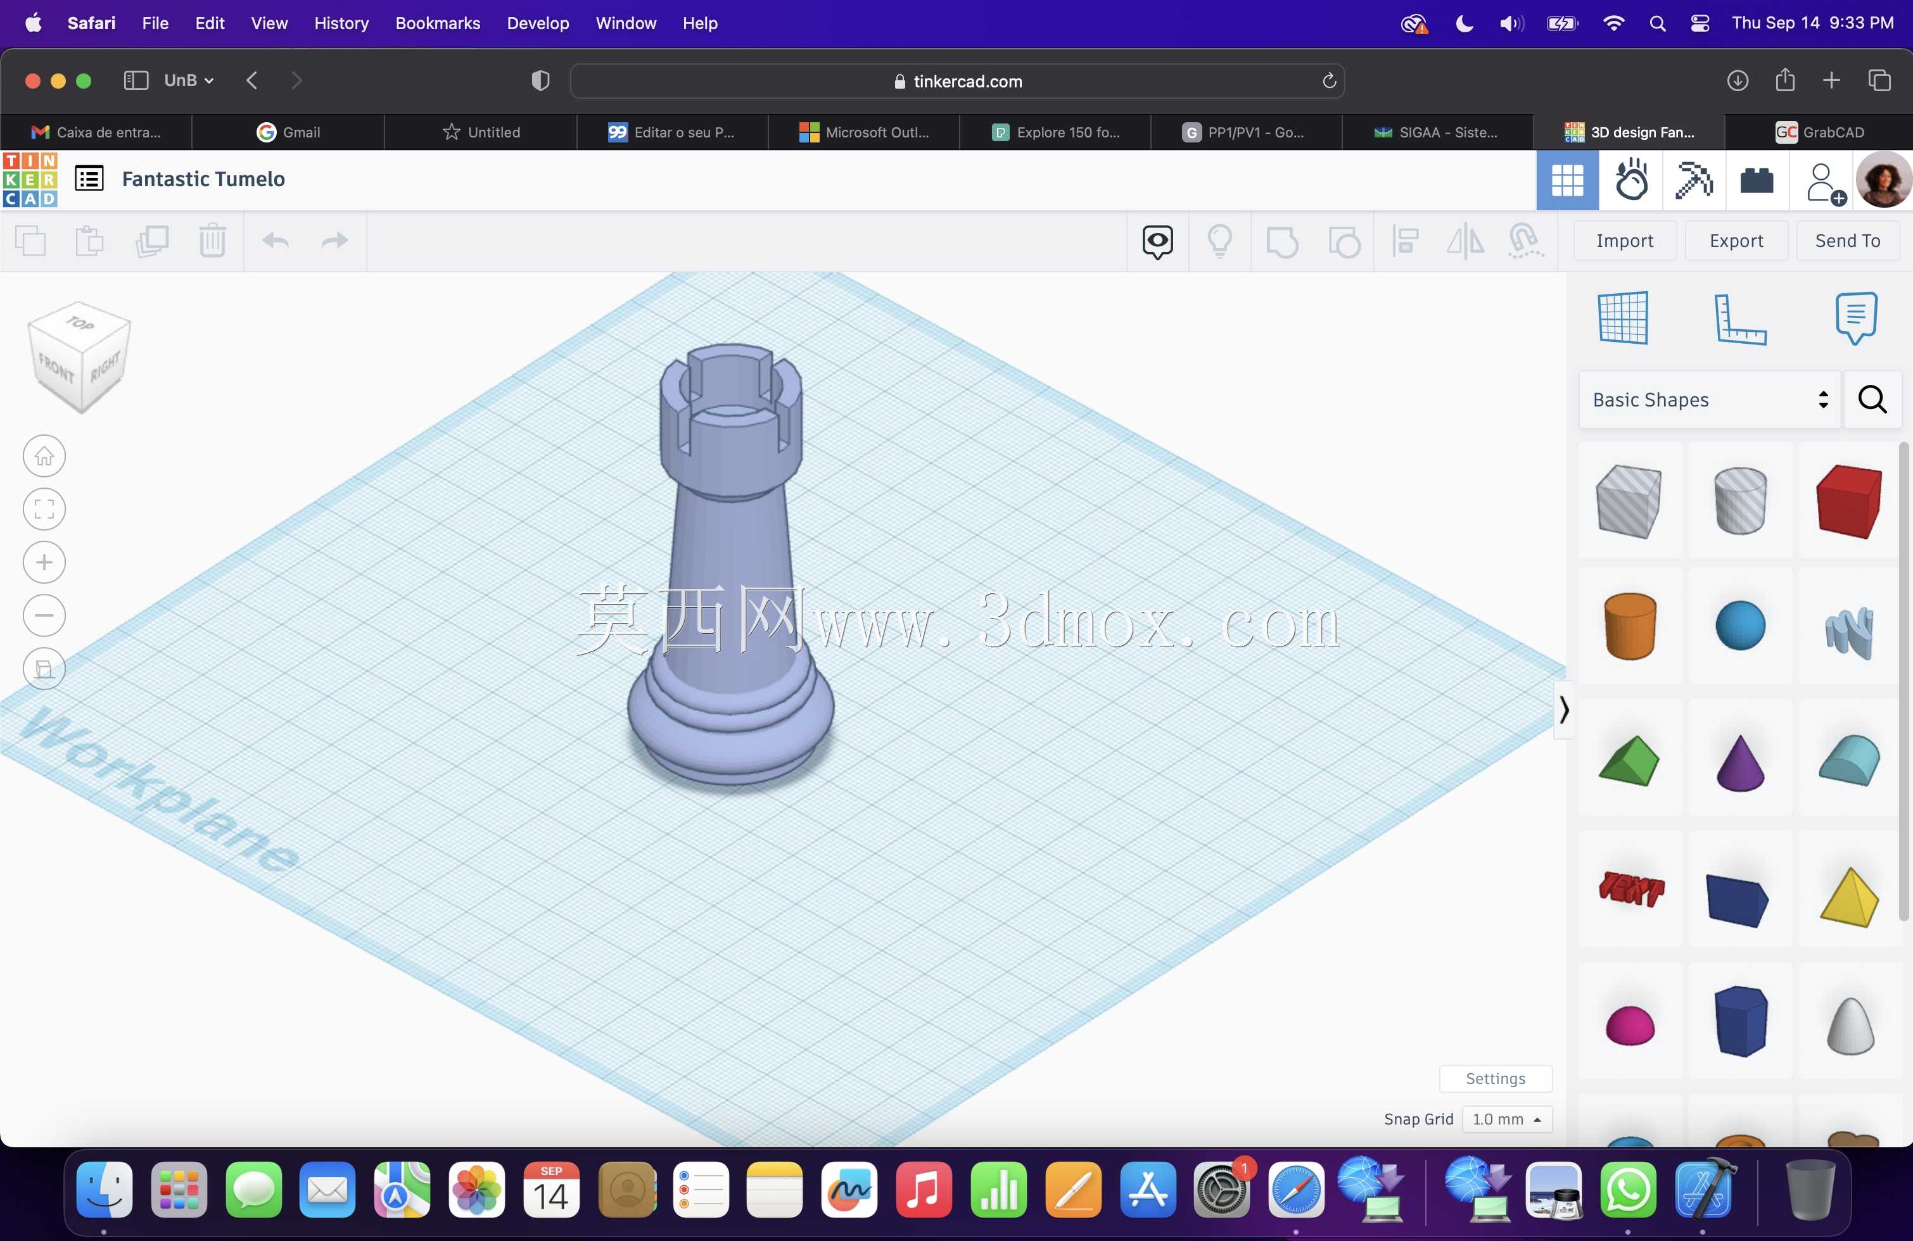Select the gray Box hole shape
This screenshot has height=1241, width=1913.
click(1629, 502)
